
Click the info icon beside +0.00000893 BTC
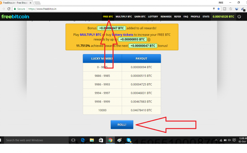(149, 40)
